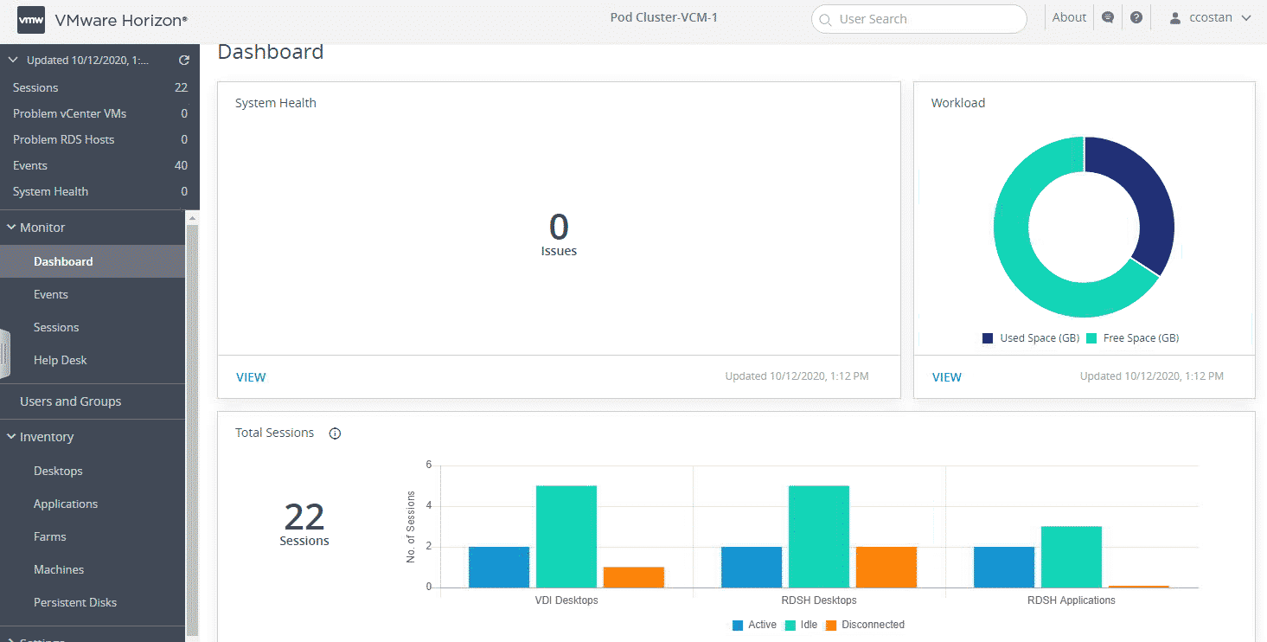The width and height of the screenshot is (1267, 642).
Task: Click VIEW in System Health card
Action: [x=251, y=377]
